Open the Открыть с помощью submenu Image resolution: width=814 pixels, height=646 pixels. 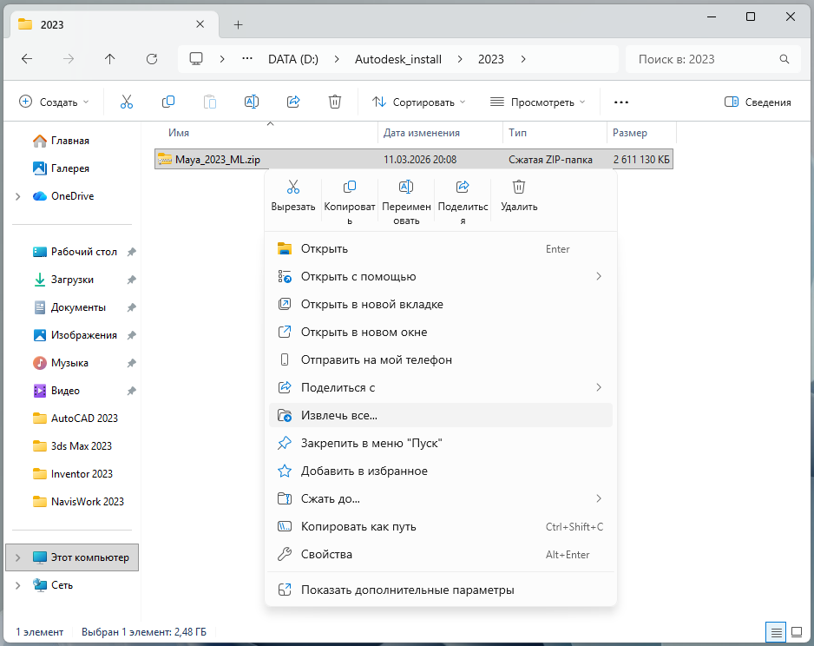coord(441,277)
